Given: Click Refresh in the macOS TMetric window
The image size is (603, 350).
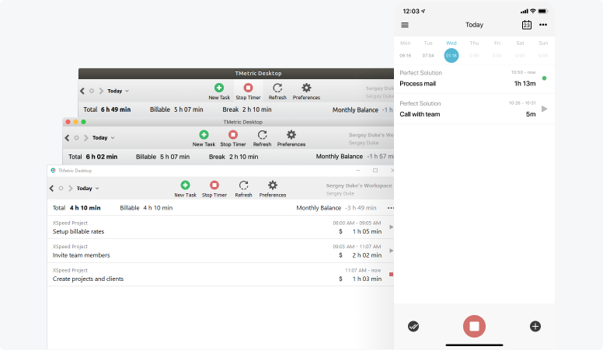Looking at the screenshot, I should tap(262, 138).
